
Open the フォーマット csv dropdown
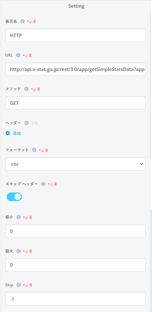pos(75,164)
